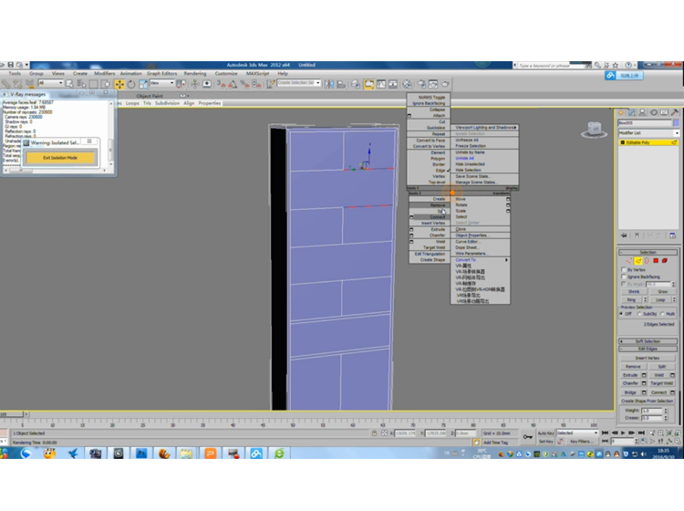This screenshot has height=511, width=684.
Task: Open the reference coordinate View dropdown
Action: (x=161, y=83)
